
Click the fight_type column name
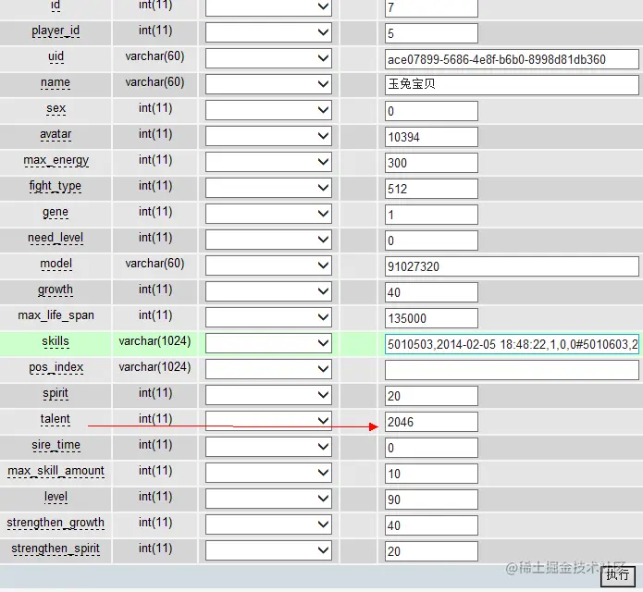click(56, 186)
